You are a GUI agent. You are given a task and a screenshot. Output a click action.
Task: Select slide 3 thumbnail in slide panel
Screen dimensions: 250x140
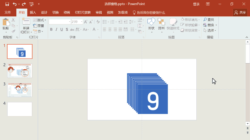click(20, 90)
